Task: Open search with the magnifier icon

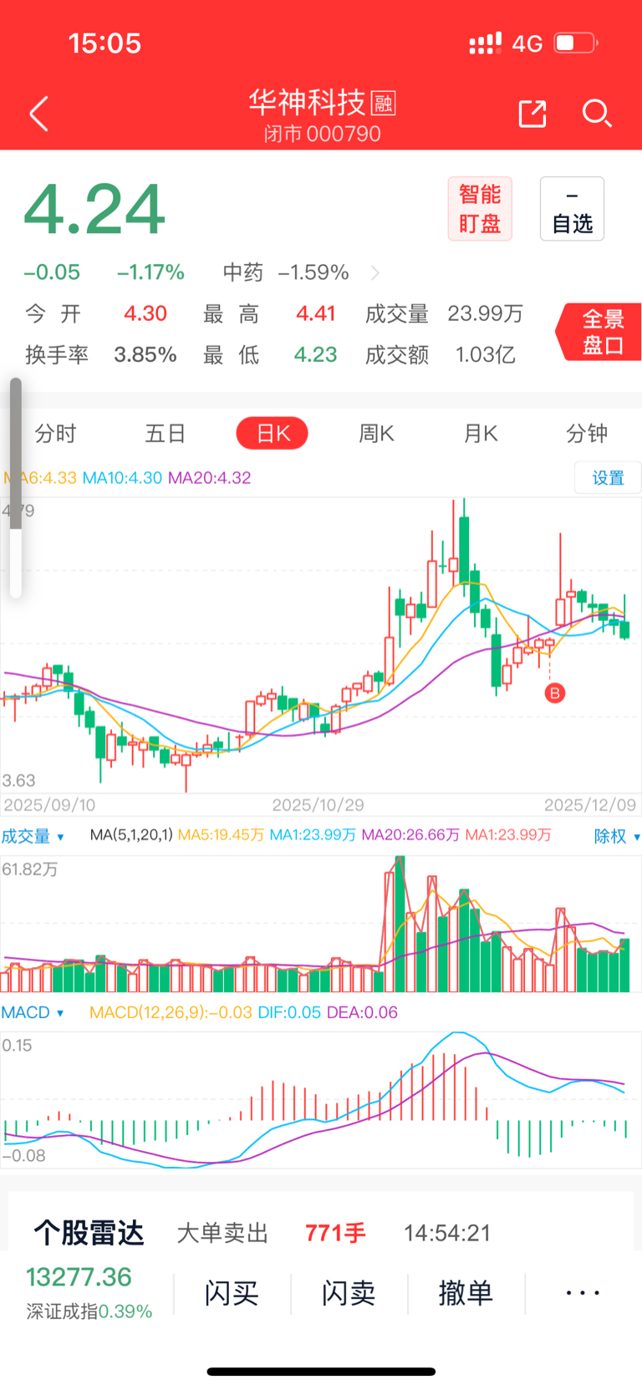Action: 597,114
